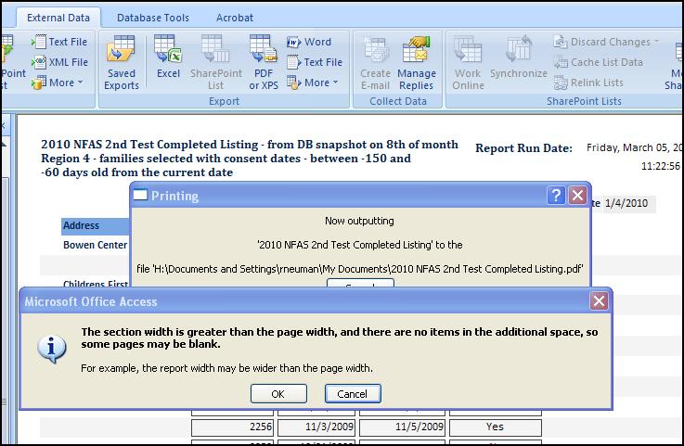Click Cache List Data

598,62
